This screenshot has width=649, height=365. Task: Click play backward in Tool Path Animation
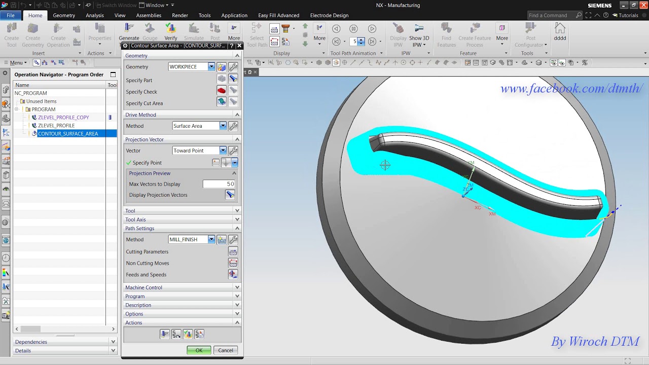(x=336, y=29)
